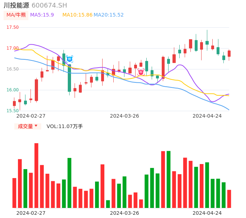This screenshot has height=218, width=246.
Task: Click the VOL:11.07万手 volume readout
Action: pos(65,126)
